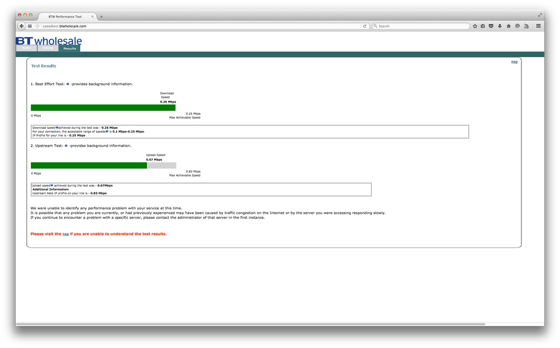Click info icon after 'Upload speed' text

point(52,185)
